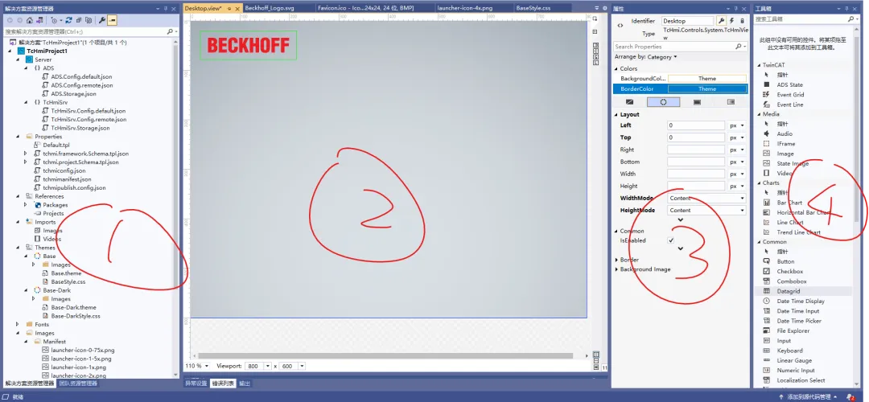Open ADS.Config.default.json in tree
Viewport: 869px width, 402px height.
81,77
